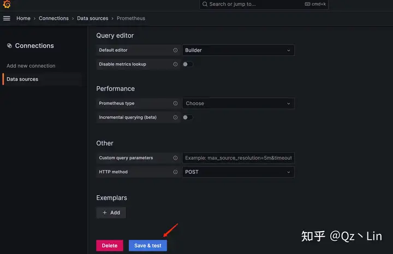Click the Incremental querying (beta) label
The height and width of the screenshot is (254, 393).
[x=128, y=117]
